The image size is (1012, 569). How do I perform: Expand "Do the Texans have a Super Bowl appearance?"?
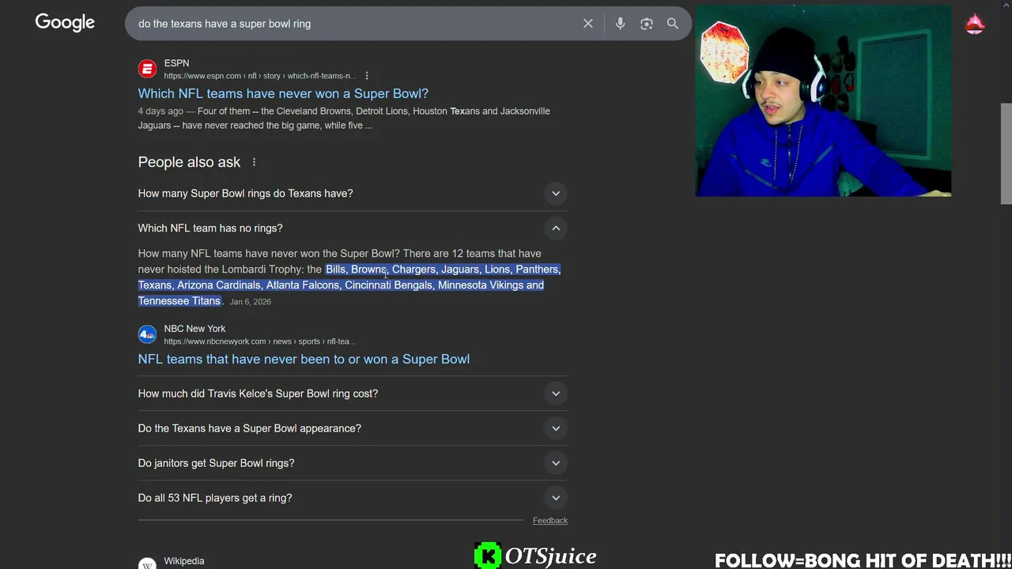[x=353, y=428]
